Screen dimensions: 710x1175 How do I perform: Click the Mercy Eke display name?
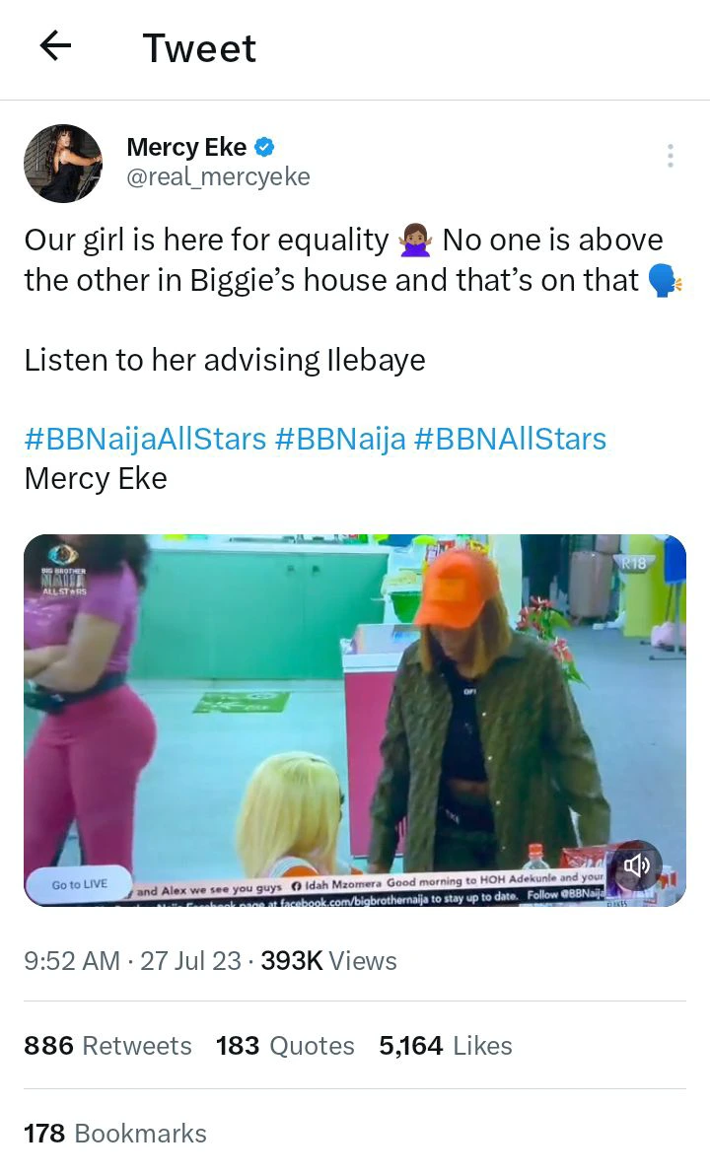click(186, 147)
